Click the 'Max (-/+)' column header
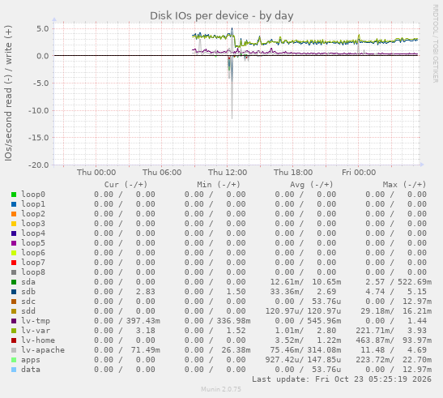The image size is (443, 398). [x=404, y=185]
